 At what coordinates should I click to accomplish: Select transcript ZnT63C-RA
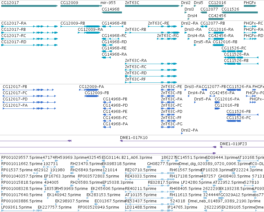pyautogui.click(x=151, y=64)
